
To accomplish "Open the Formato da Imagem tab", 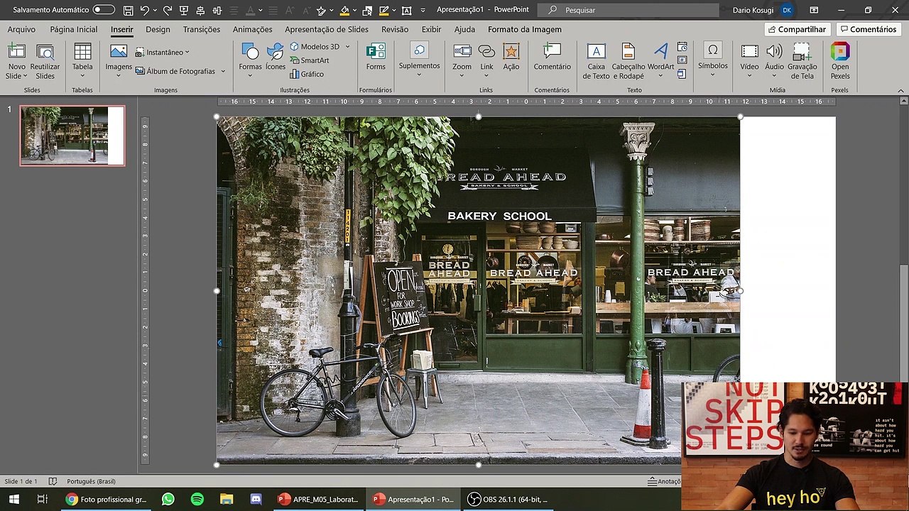I will point(525,29).
